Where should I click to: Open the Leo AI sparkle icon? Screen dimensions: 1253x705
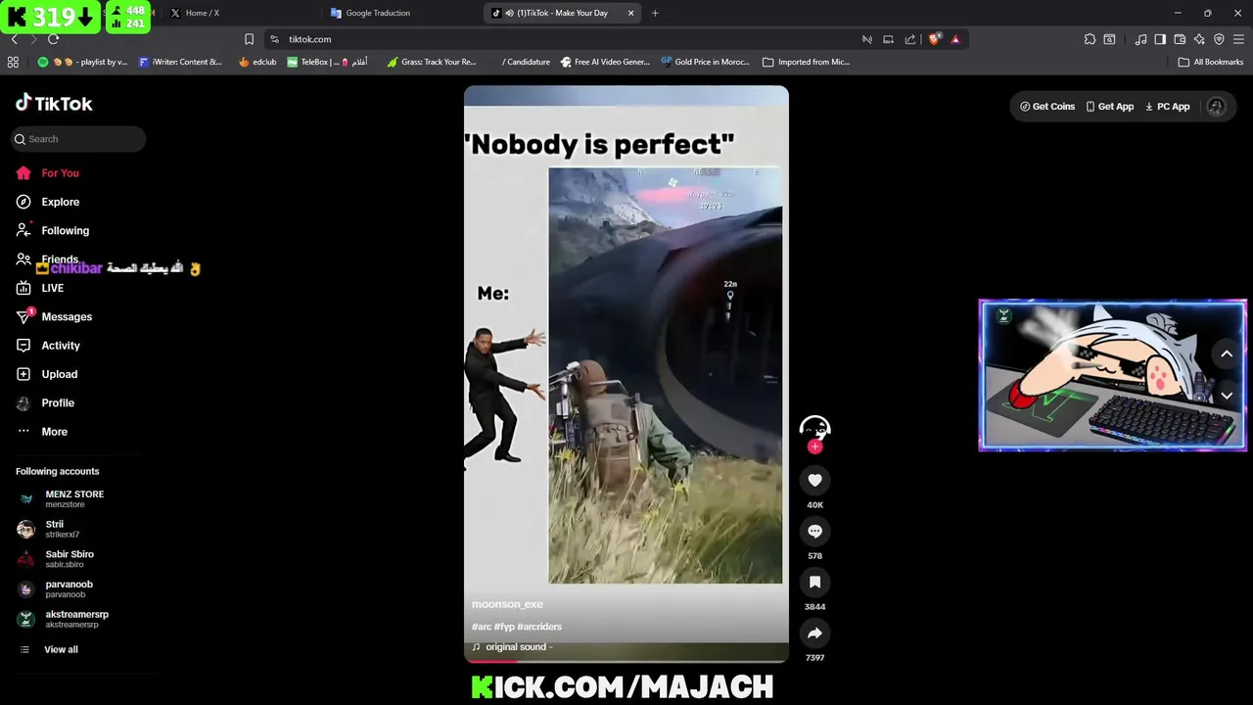[x=1199, y=39]
